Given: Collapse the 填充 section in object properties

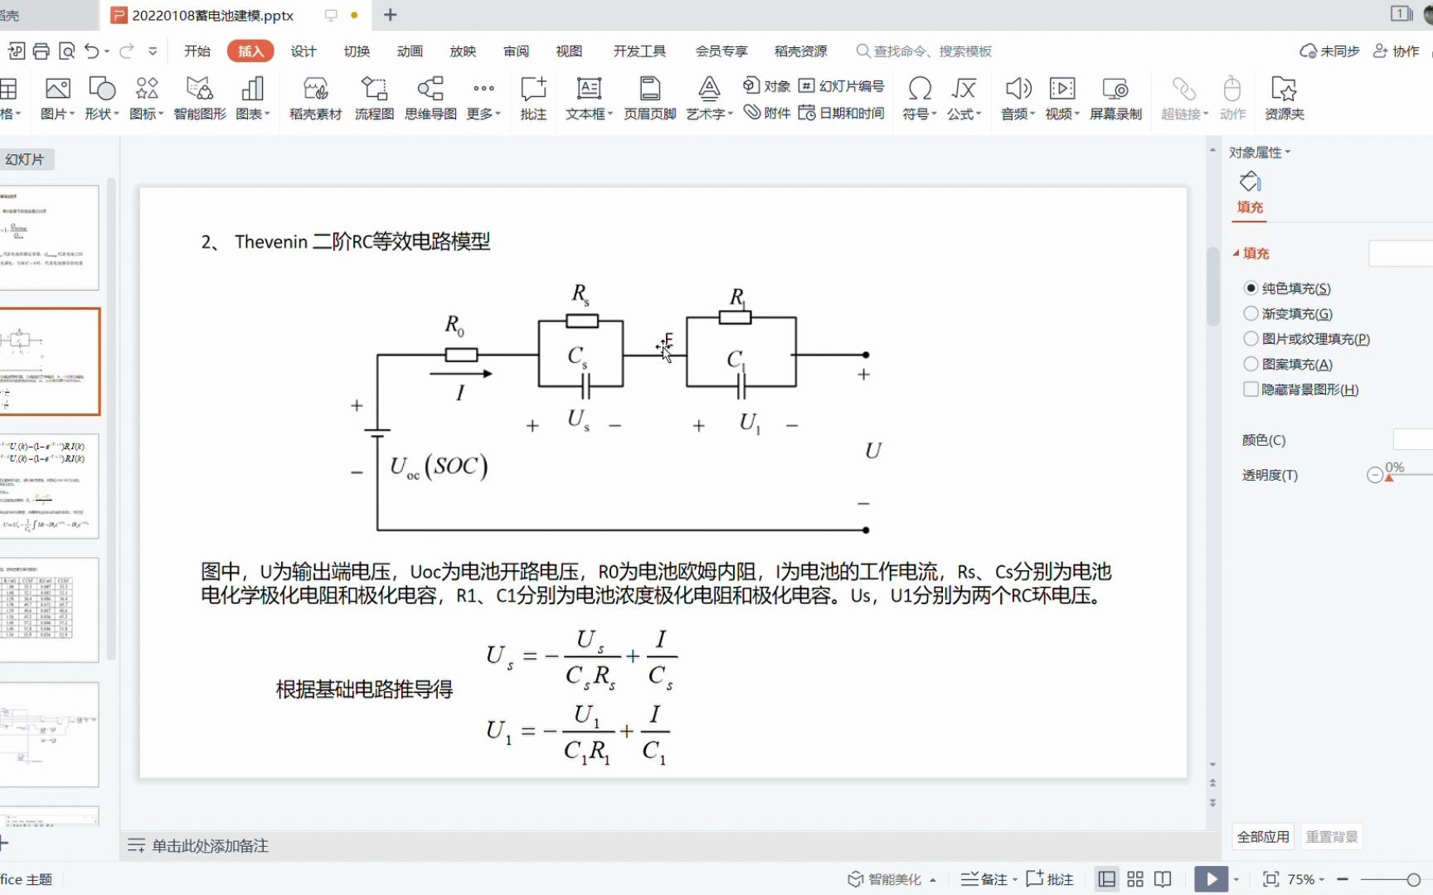Looking at the screenshot, I should point(1239,254).
